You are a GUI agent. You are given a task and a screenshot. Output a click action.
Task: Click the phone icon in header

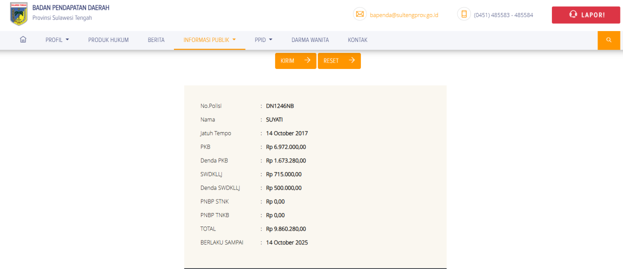coord(464,15)
